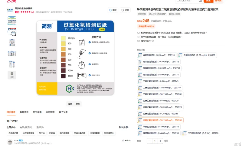
Task: Click the 可开发票 tag
Action: (142, 14)
